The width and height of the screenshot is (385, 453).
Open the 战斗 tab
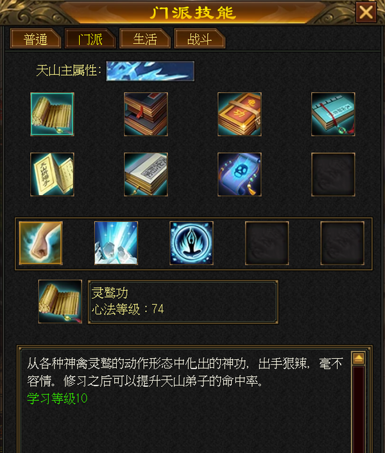pos(200,38)
